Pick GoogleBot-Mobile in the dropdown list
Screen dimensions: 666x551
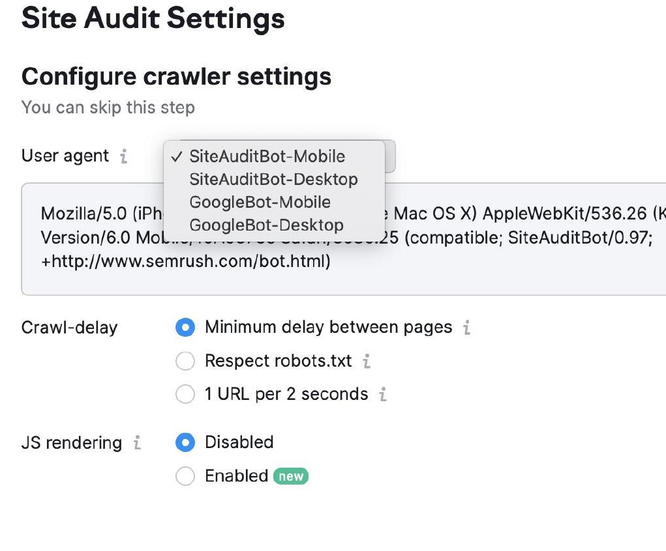click(x=260, y=202)
